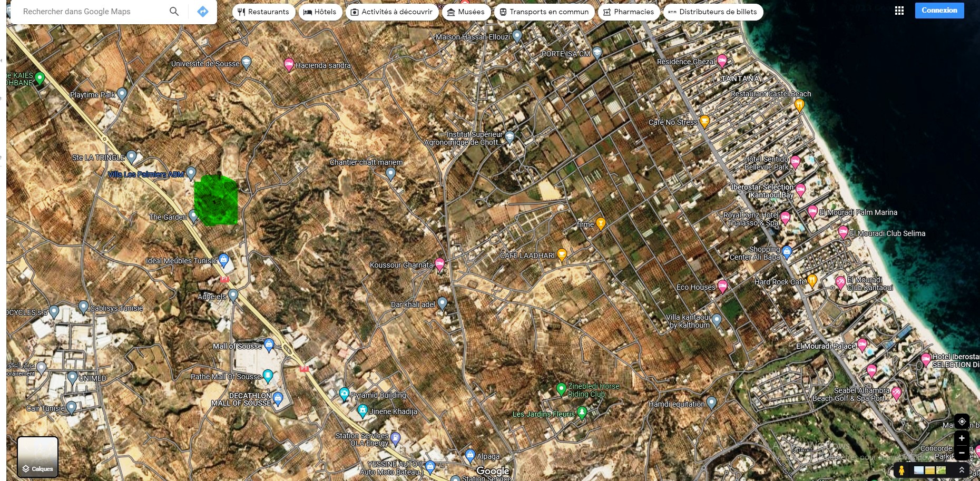Expand the imagery strip with double chevron

click(962, 470)
